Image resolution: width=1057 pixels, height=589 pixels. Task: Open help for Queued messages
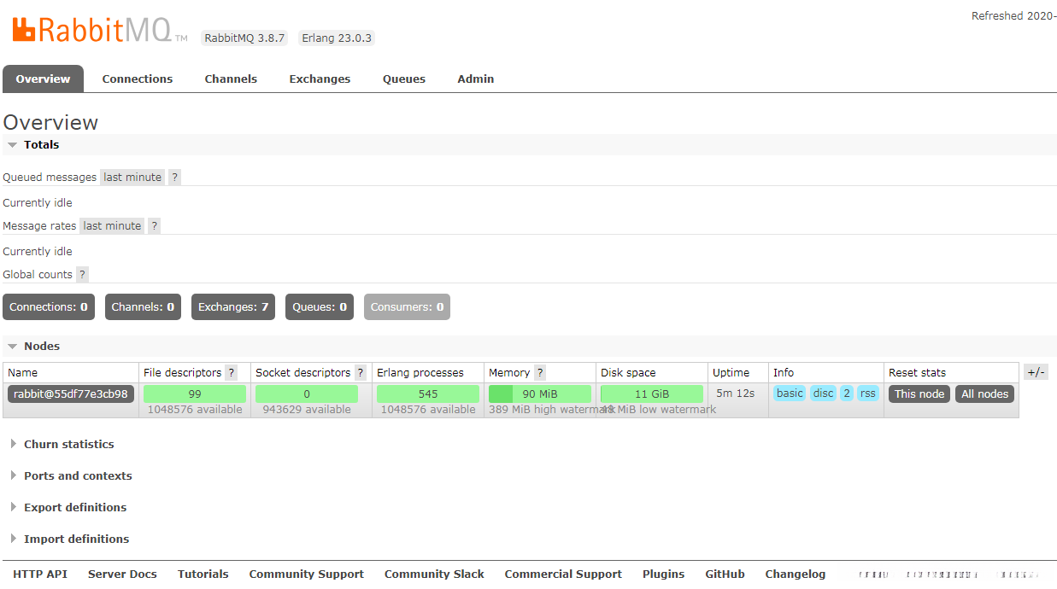coord(174,178)
